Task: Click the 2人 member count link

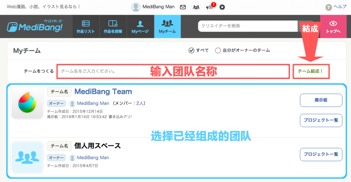Action: (140, 103)
